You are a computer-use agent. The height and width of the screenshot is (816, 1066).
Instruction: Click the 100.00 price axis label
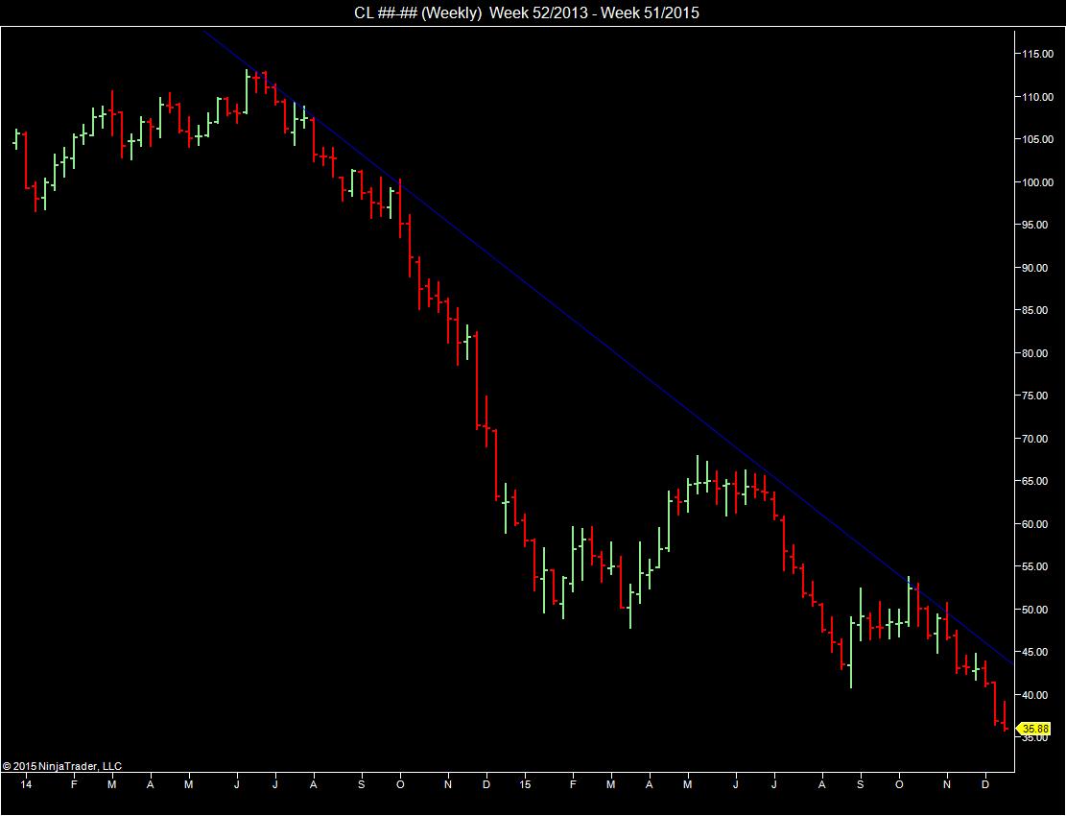[1038, 182]
